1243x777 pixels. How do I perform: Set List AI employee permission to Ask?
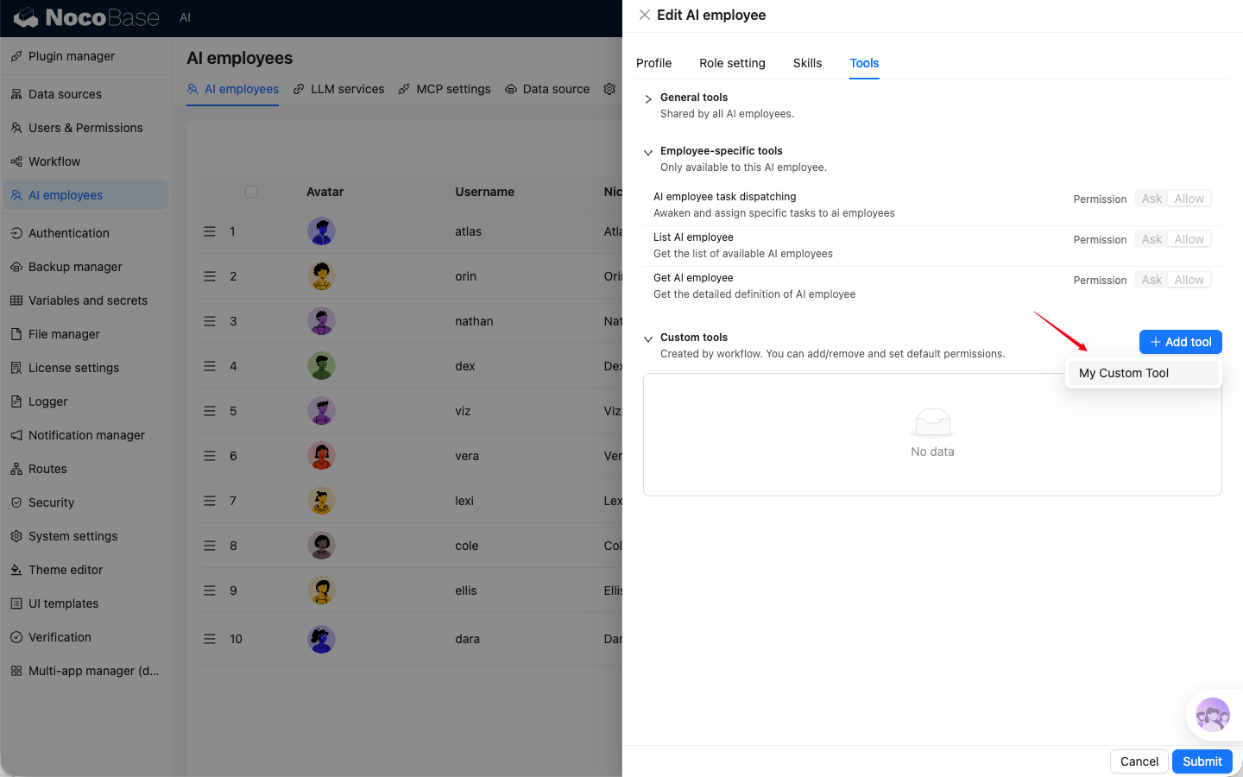(1152, 239)
